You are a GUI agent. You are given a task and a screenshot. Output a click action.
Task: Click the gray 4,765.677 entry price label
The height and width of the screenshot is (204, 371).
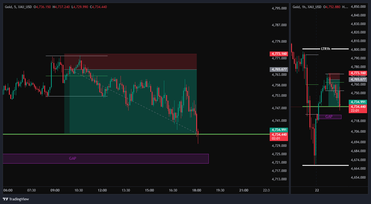click(279, 69)
